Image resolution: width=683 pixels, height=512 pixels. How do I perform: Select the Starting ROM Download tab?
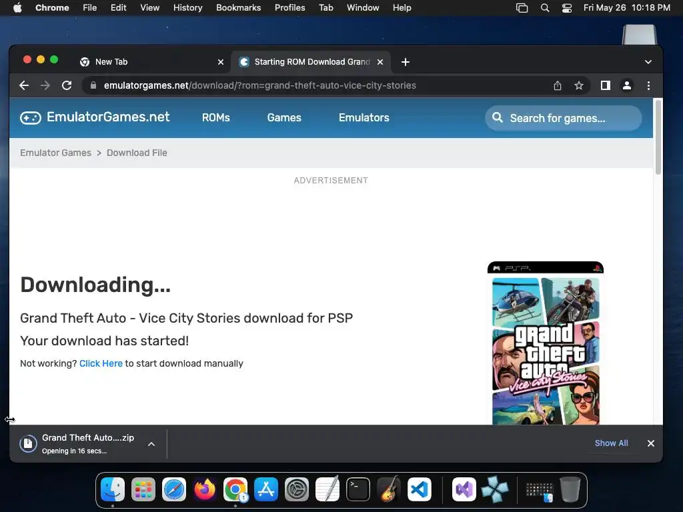(x=311, y=62)
